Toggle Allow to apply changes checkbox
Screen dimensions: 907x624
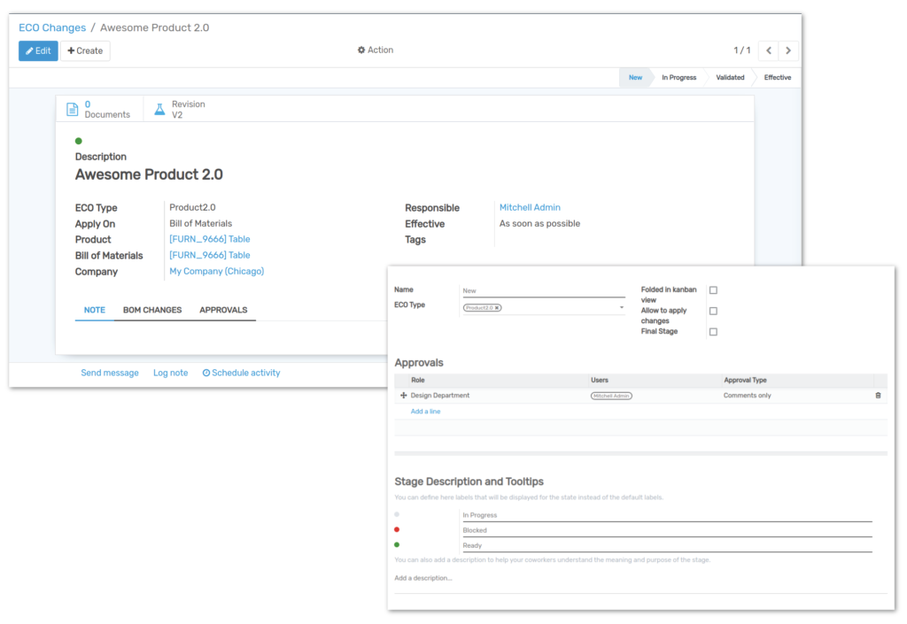coord(713,311)
